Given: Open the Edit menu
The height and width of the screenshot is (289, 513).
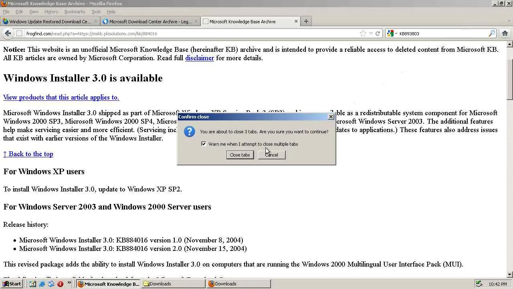Looking at the screenshot, I should pyautogui.click(x=19, y=12).
